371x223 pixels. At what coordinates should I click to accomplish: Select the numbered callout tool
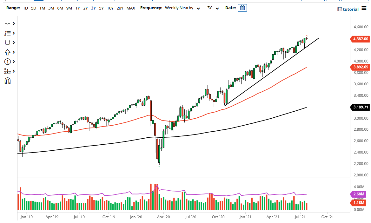point(8,62)
